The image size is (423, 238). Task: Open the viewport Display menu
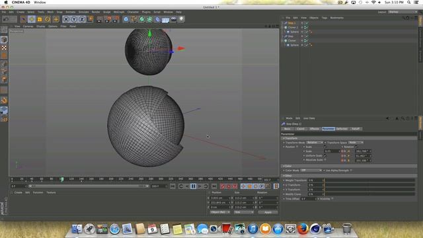41,26
